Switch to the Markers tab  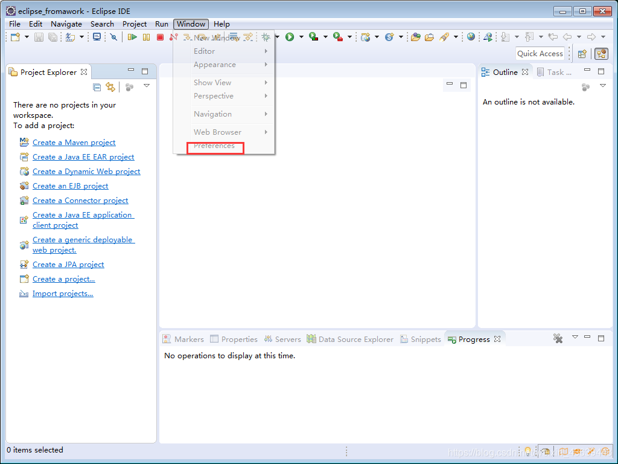coord(183,340)
